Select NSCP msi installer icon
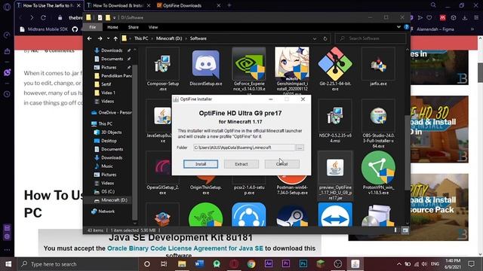The image size is (483, 271). pos(335,116)
